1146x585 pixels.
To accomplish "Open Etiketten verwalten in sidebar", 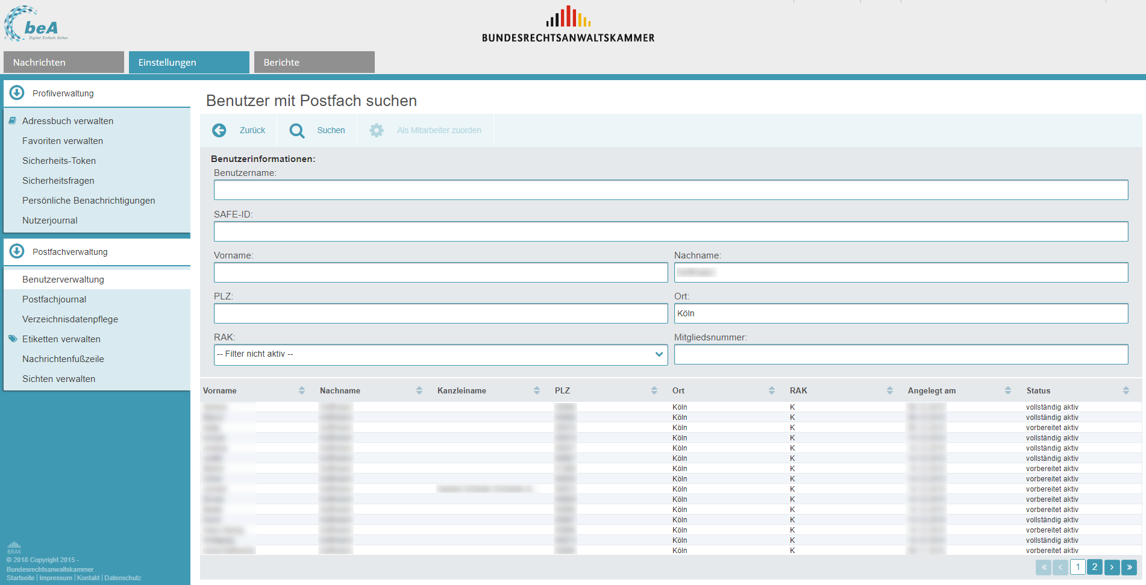I will click(x=61, y=339).
